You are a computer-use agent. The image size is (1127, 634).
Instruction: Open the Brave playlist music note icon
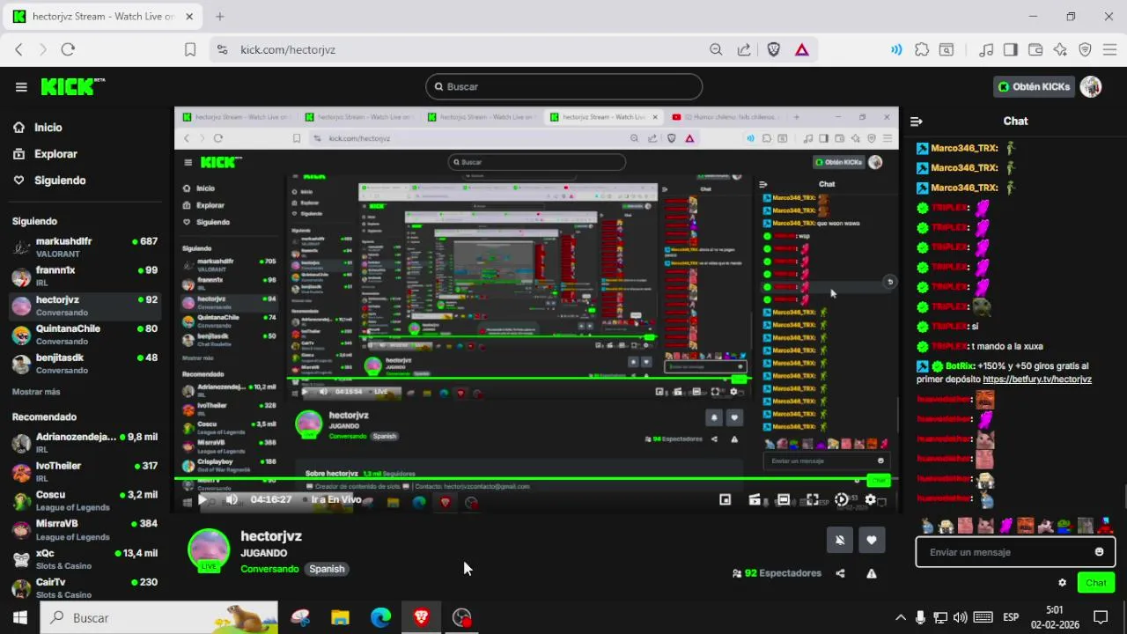[986, 49]
